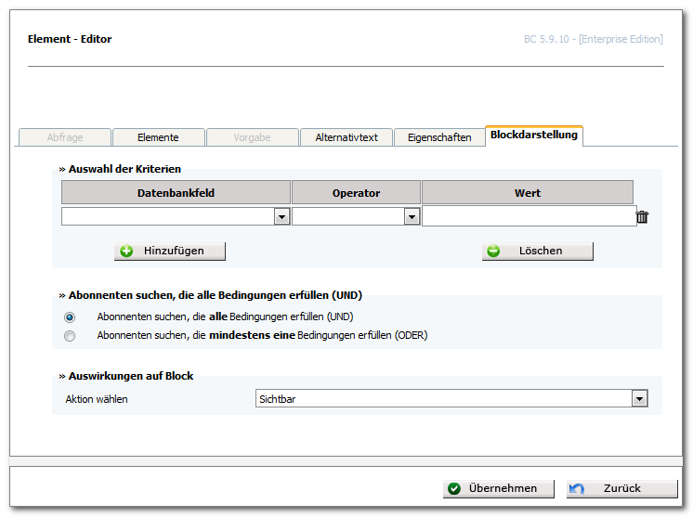Click the Übernehmen button label
The width and height of the screenshot is (693, 517).
click(x=503, y=488)
